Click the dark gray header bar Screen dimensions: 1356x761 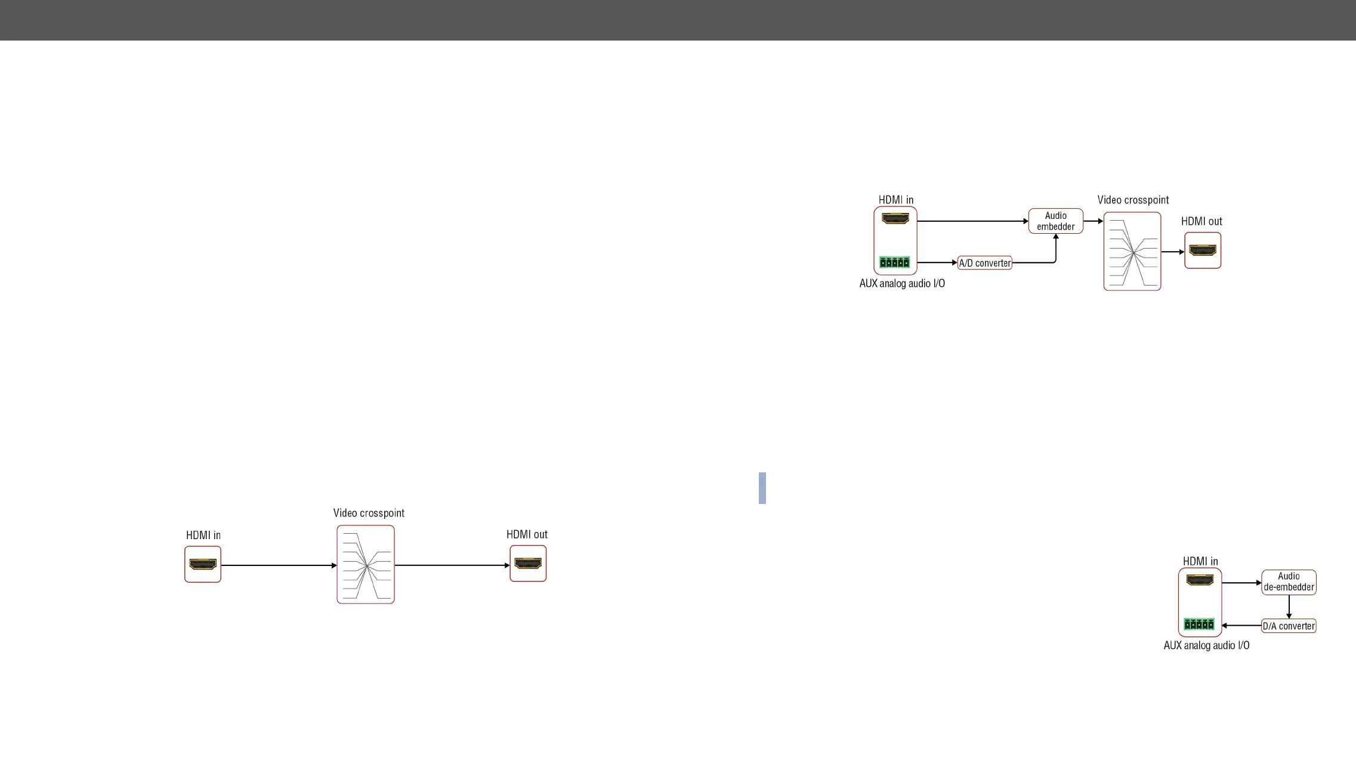[678, 20]
